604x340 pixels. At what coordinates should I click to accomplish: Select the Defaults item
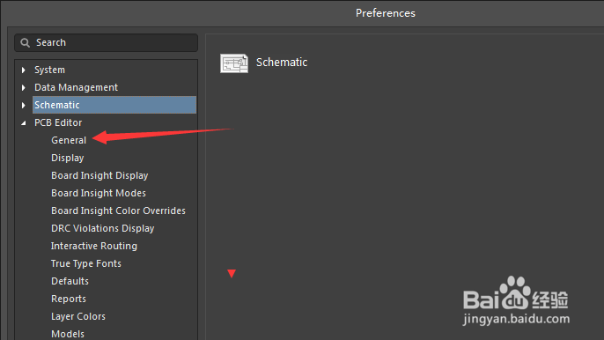(x=70, y=281)
